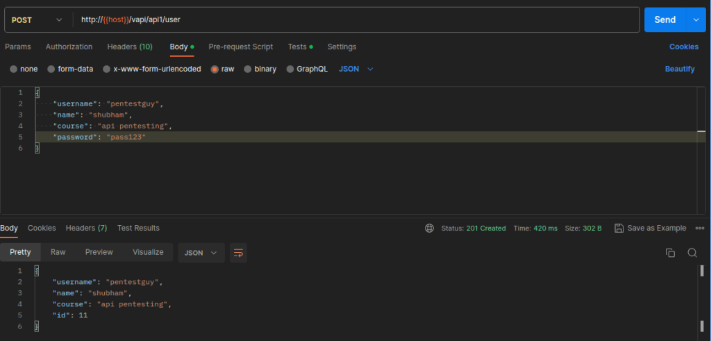
Task: Click the request editor vertical scrollbar
Action: (701, 149)
